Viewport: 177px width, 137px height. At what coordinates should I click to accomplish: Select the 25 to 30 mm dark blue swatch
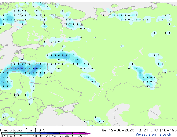(x=56, y=133)
